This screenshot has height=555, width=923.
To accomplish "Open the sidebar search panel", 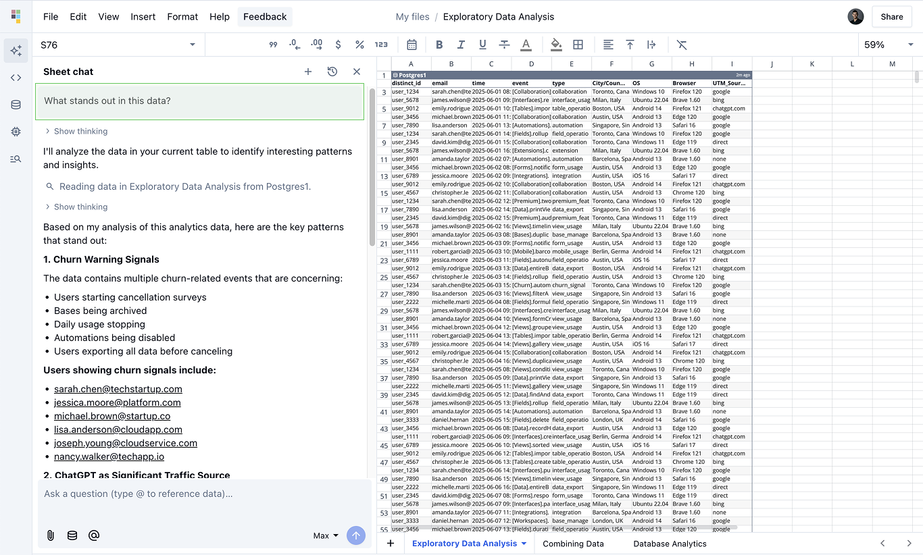I will tap(16, 159).
